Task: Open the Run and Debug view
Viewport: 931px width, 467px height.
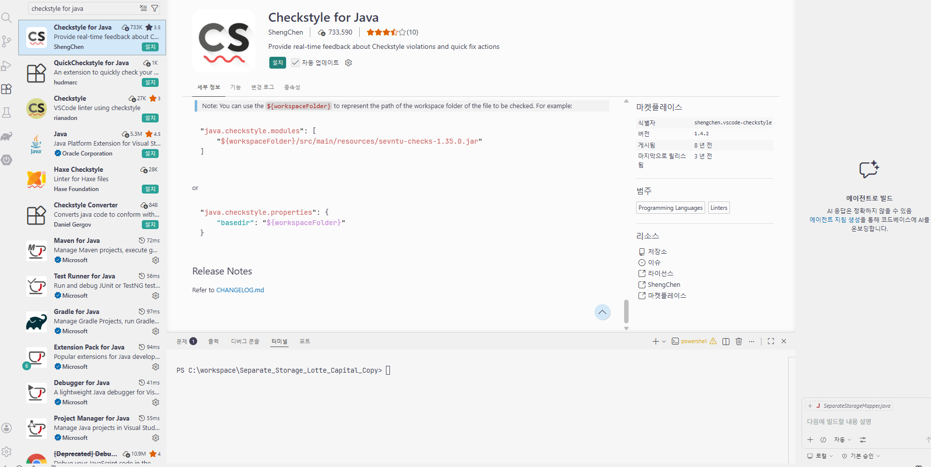Action: [6, 66]
